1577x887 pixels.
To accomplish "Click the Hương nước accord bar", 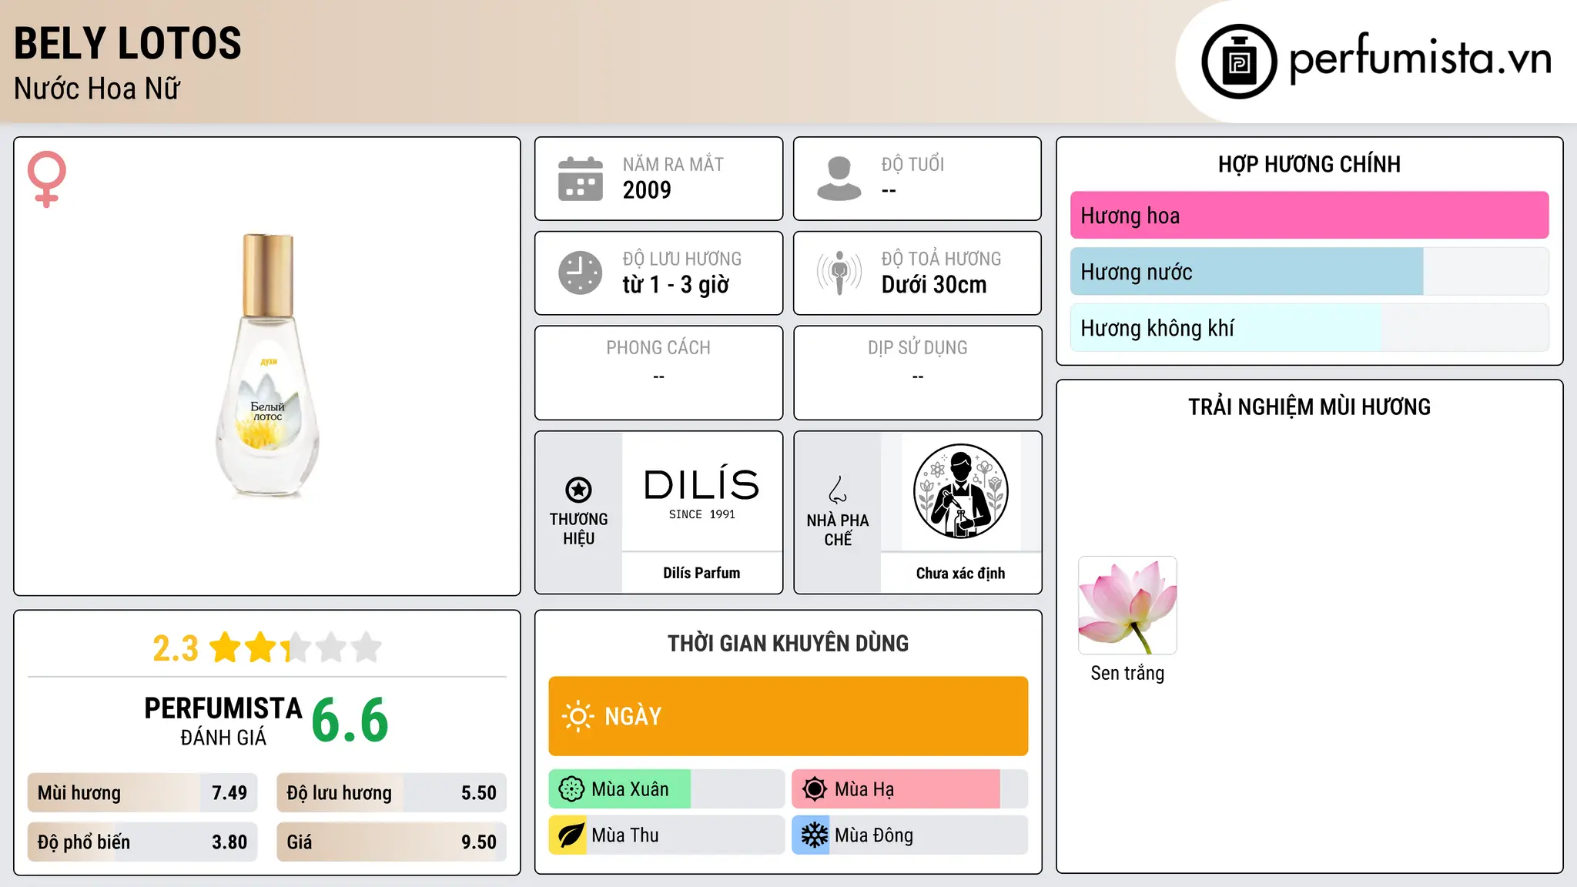I will click(x=1309, y=272).
